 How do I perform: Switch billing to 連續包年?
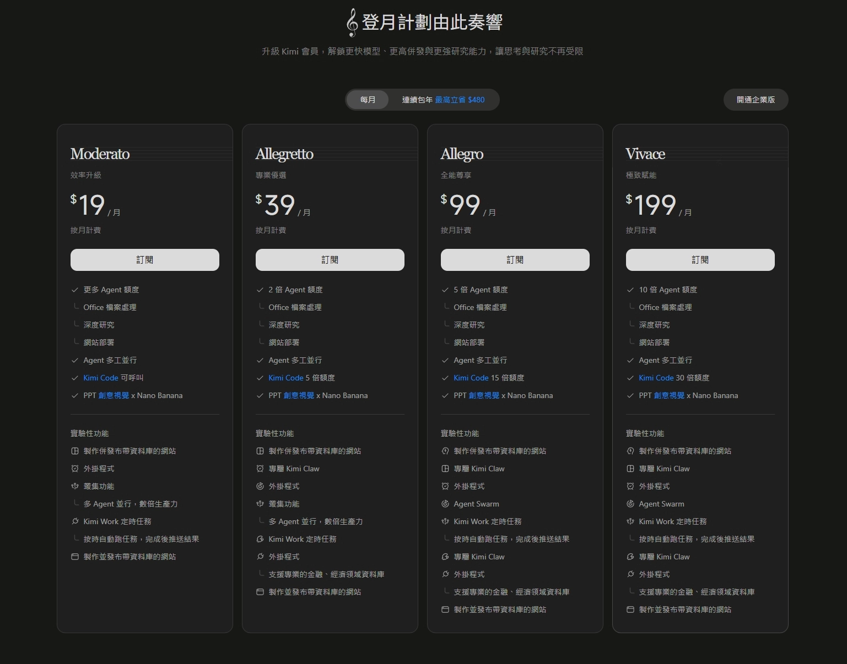click(443, 100)
